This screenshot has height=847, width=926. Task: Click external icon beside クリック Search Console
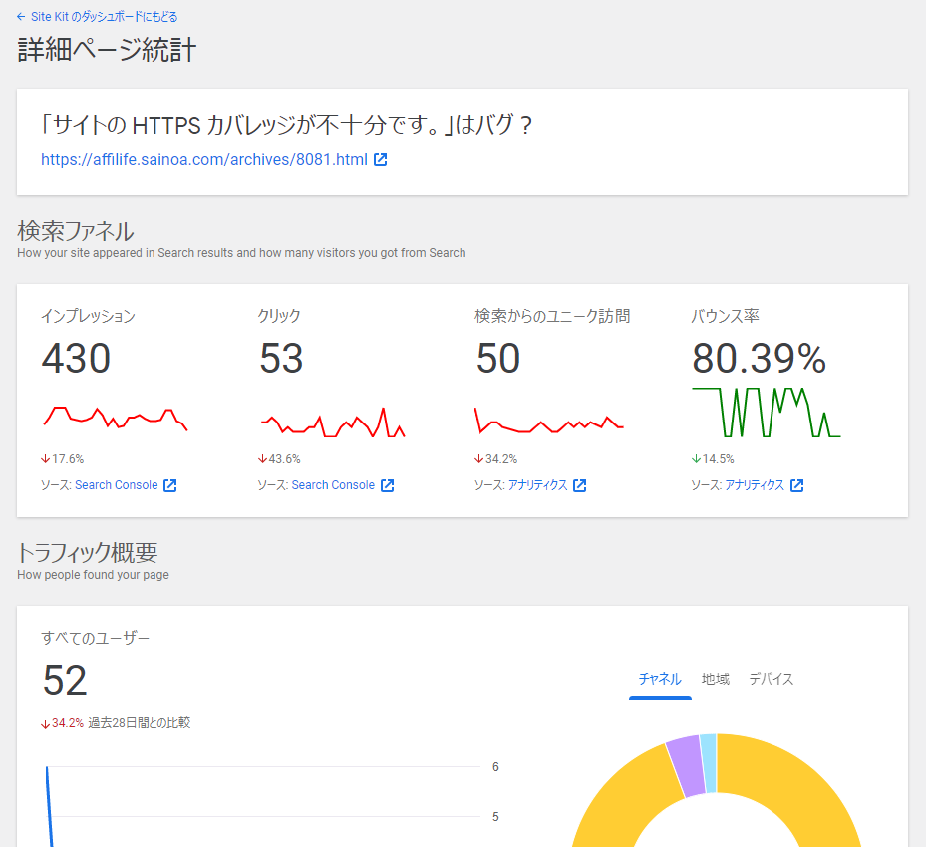click(x=388, y=485)
